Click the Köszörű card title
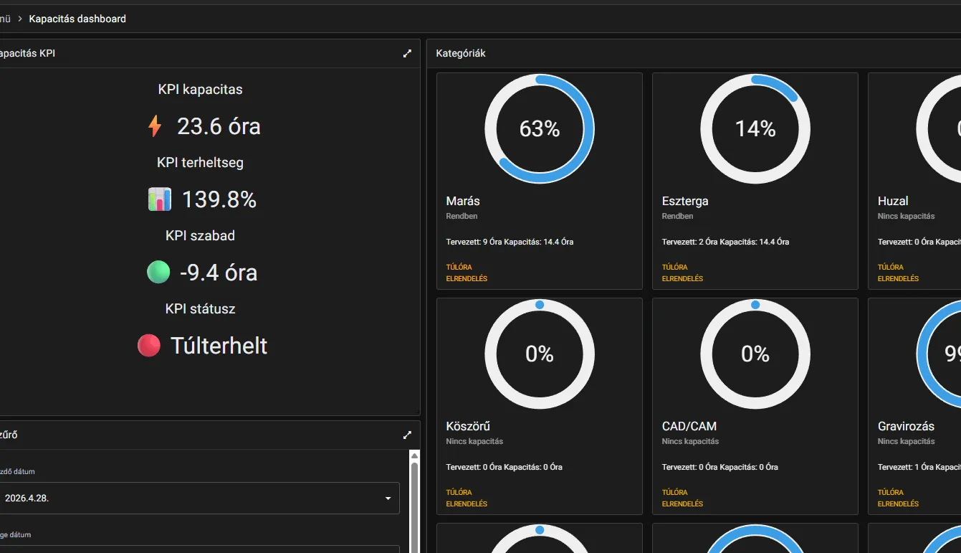Viewport: 961px width, 553px height. 468,426
